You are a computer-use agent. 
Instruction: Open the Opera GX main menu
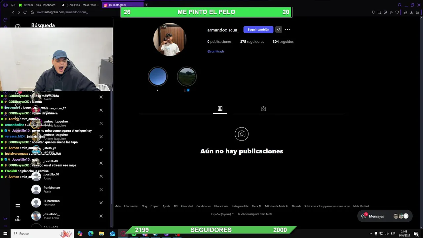click(5, 5)
